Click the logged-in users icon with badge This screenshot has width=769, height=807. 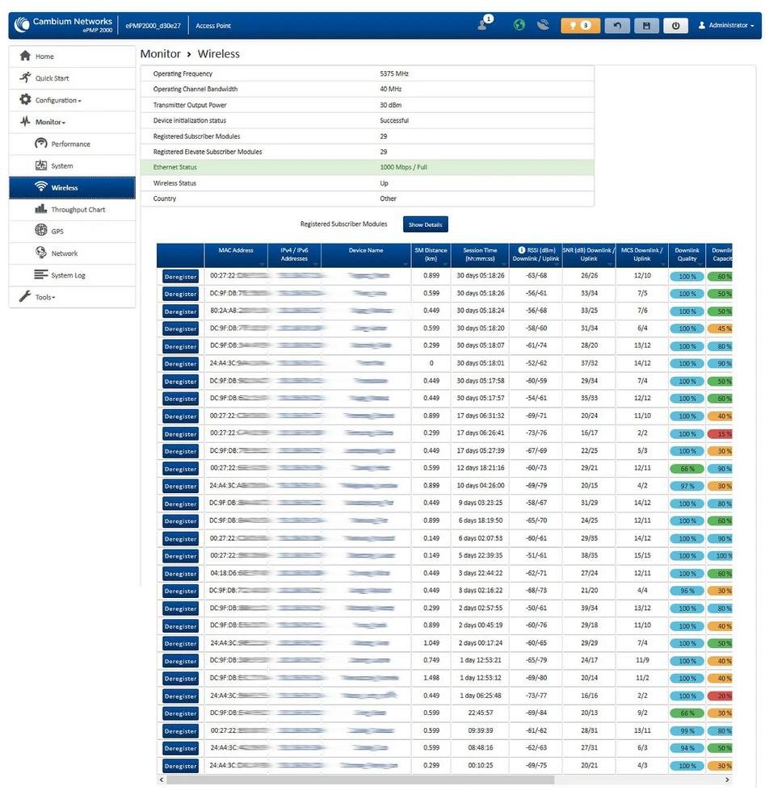485,24
